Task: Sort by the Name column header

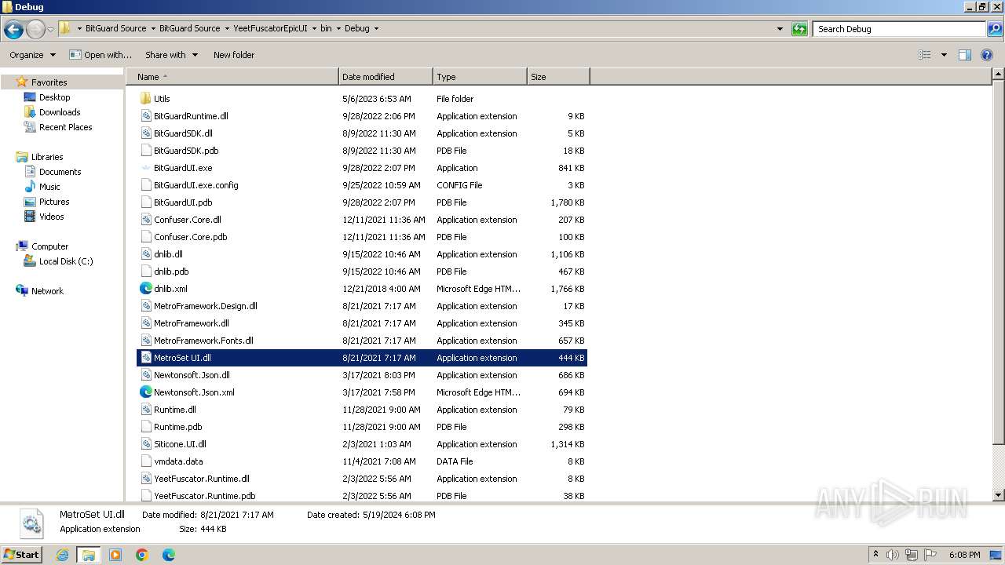Action: pos(232,77)
